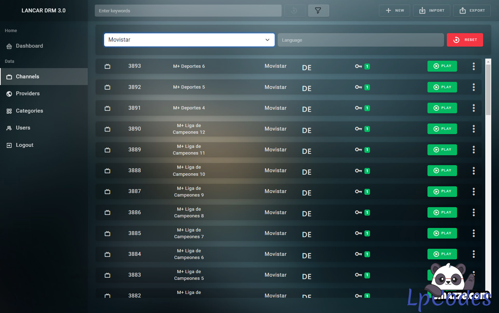Click the key icon for channel 3891

[358, 108]
